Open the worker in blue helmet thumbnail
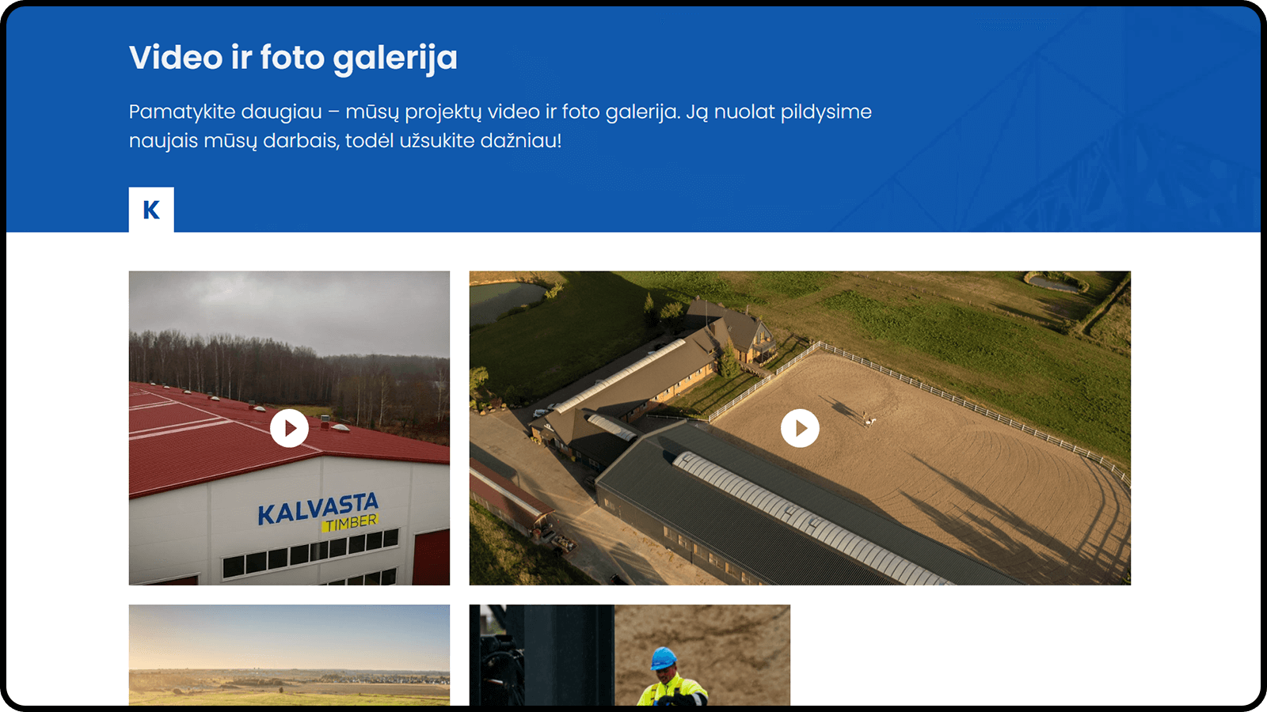 pos(630,655)
